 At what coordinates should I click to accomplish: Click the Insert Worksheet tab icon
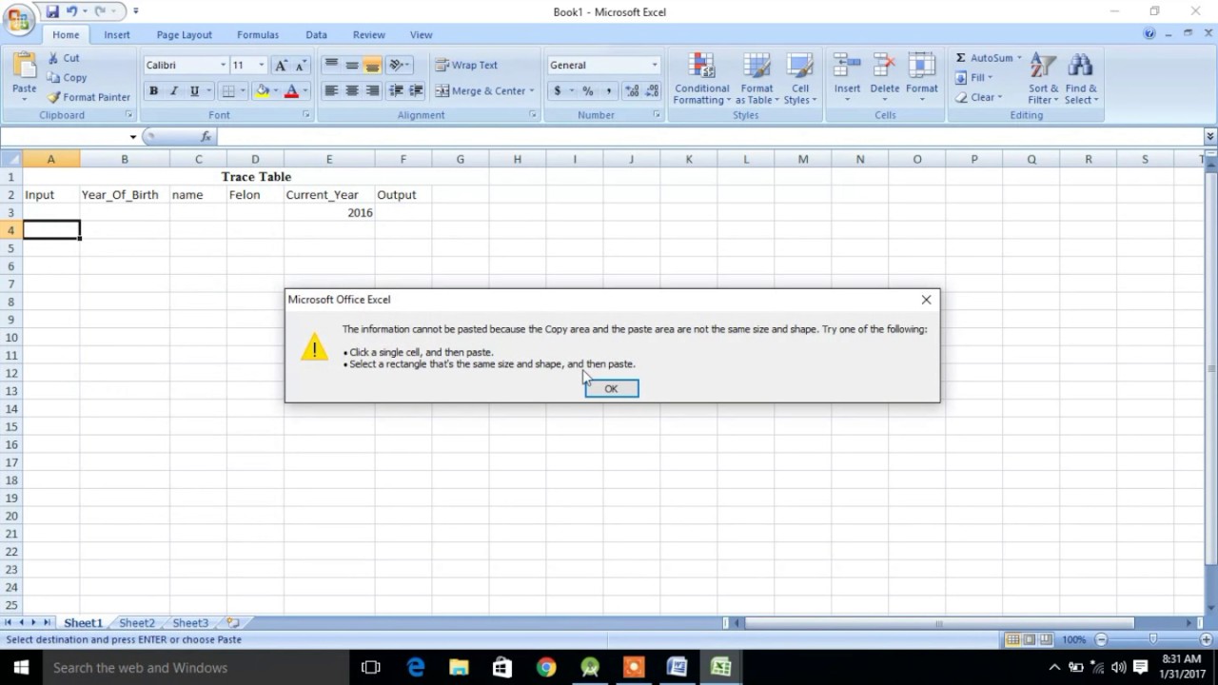(x=232, y=623)
